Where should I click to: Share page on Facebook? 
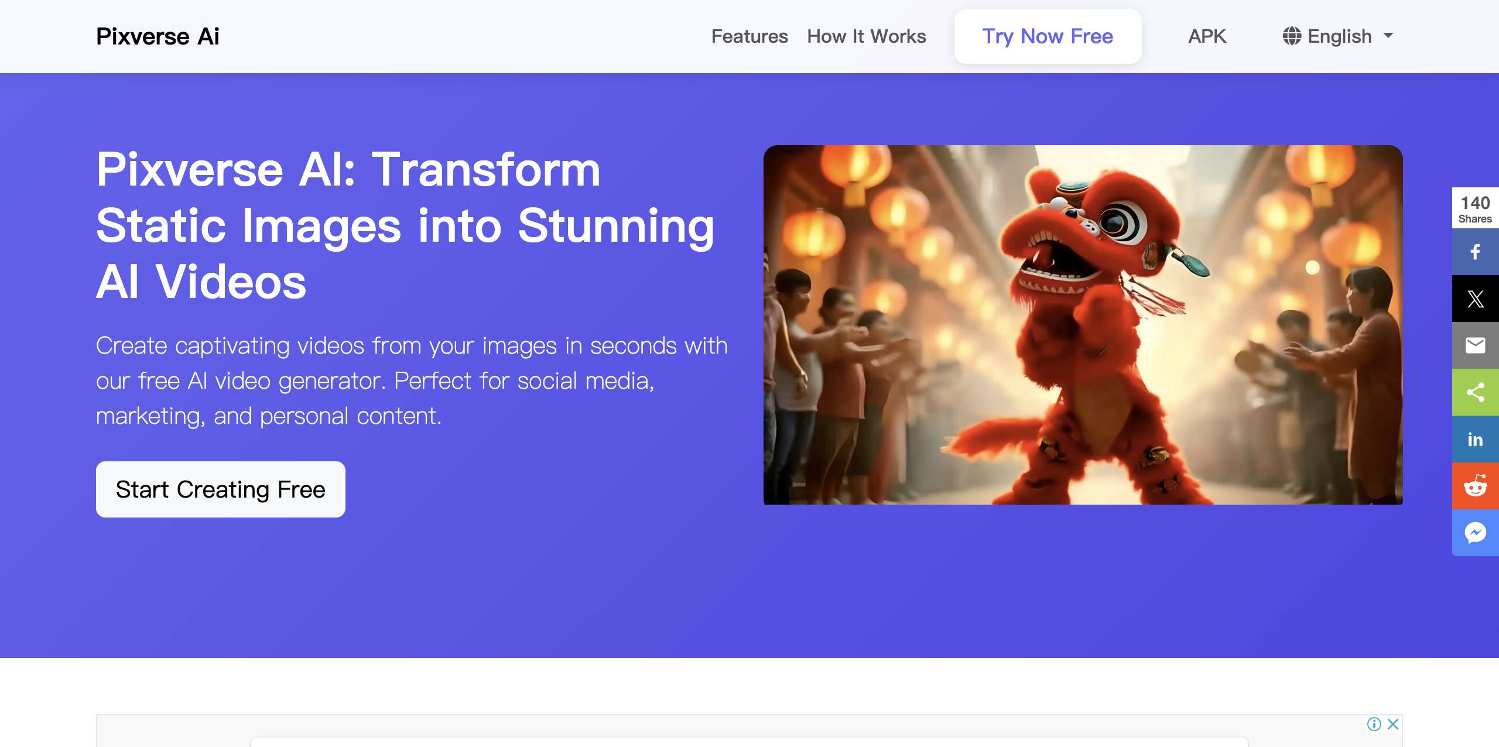click(x=1475, y=252)
